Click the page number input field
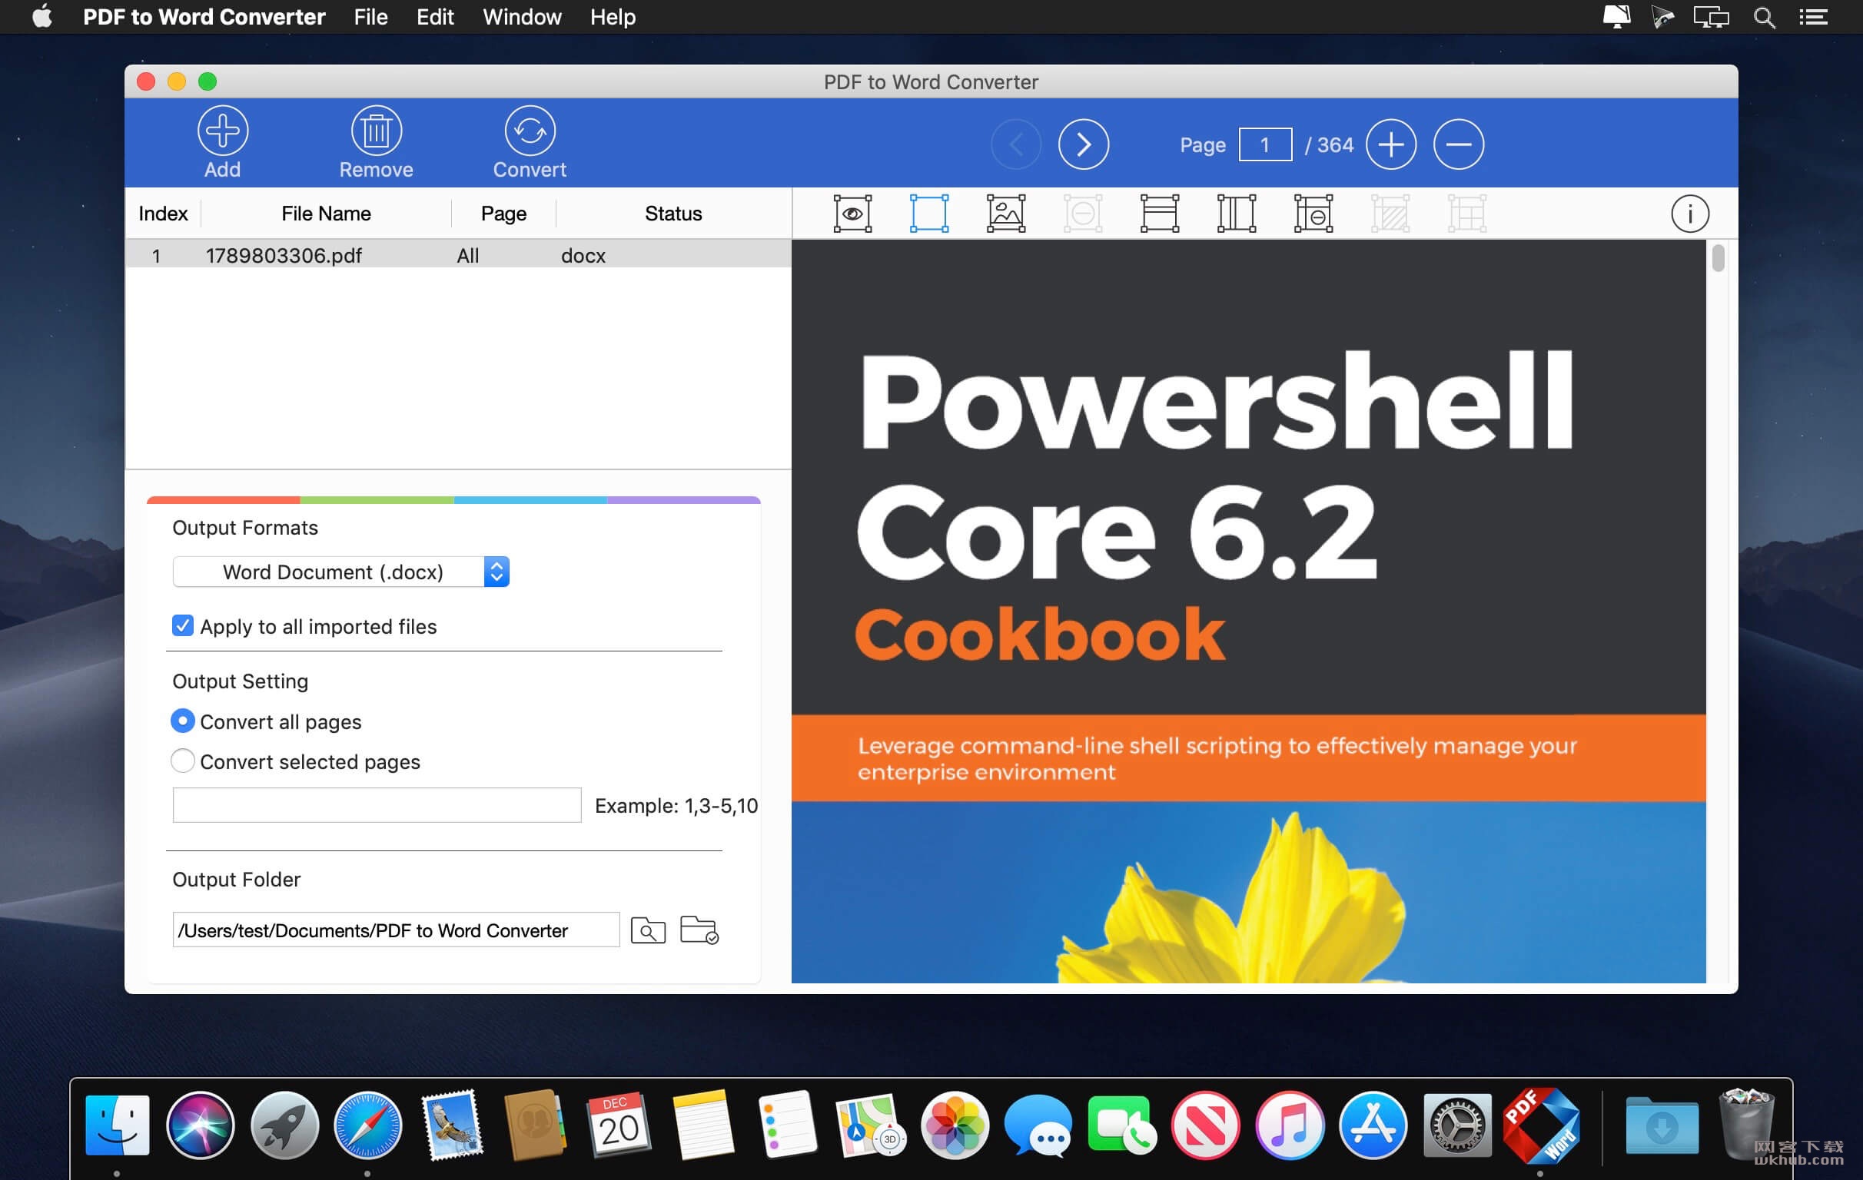This screenshot has height=1180, width=1863. [x=1265, y=144]
